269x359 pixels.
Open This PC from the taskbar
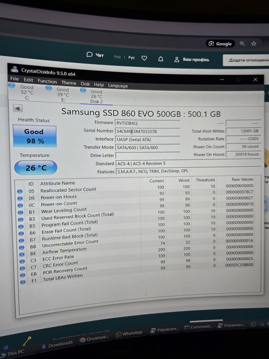click(x=13, y=353)
